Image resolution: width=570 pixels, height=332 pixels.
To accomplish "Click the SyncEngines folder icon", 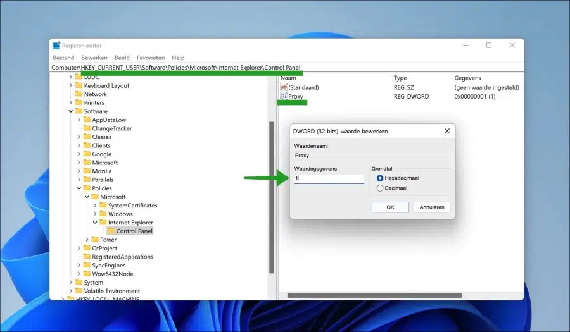I will tap(87, 265).
